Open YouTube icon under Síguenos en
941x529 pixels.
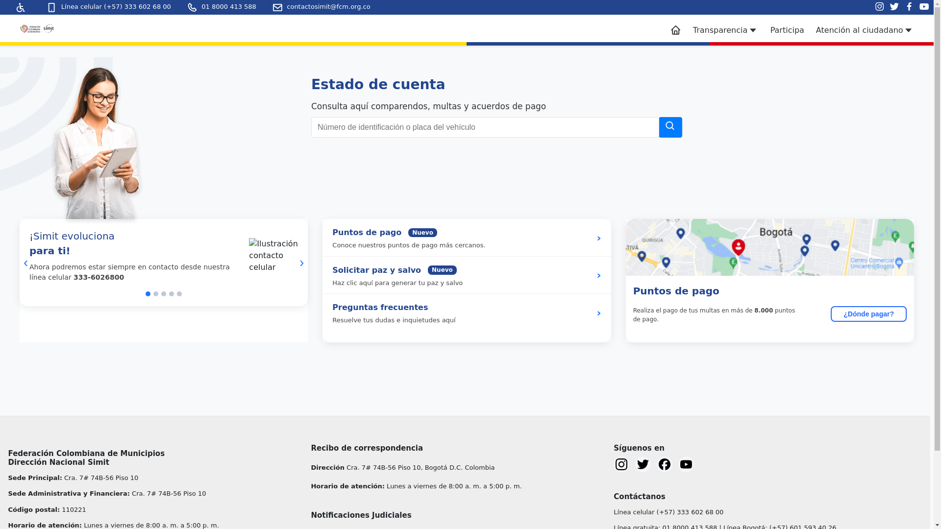click(686, 464)
